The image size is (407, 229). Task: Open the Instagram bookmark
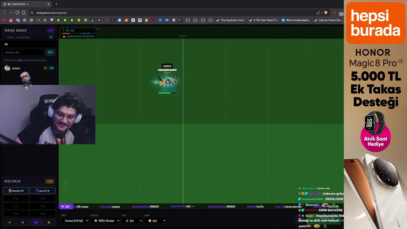click(11, 20)
